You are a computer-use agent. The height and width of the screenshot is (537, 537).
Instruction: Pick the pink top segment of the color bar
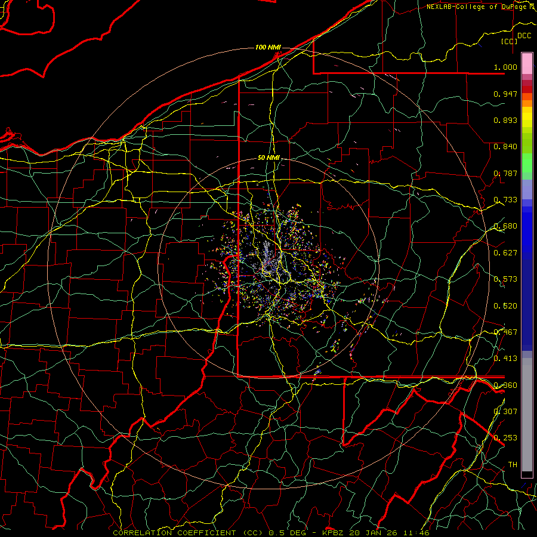[x=527, y=64]
